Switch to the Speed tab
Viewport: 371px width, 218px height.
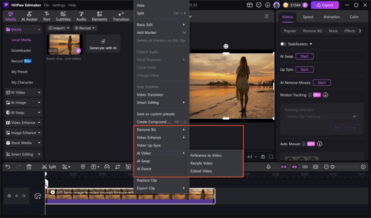pos(308,17)
